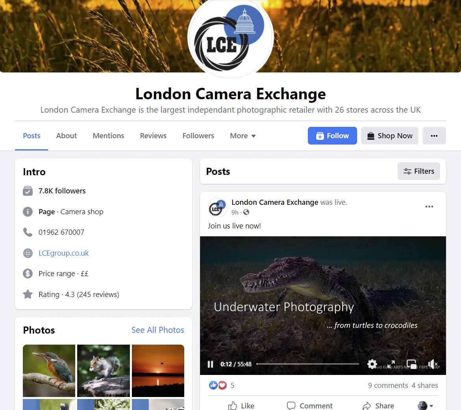Viewport: 461px width, 410px height.
Task: Click the love heart reaction icon
Action: point(222,385)
